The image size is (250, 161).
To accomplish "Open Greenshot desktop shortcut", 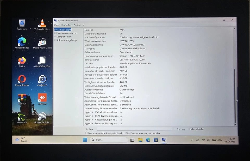I will (x=22, y=118).
